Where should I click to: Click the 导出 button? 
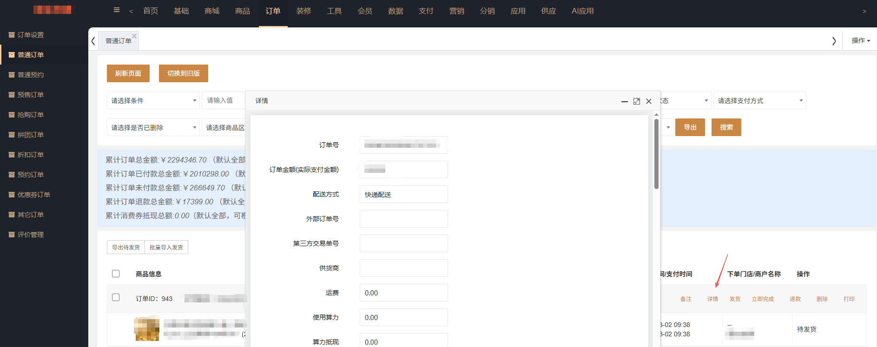(690, 127)
